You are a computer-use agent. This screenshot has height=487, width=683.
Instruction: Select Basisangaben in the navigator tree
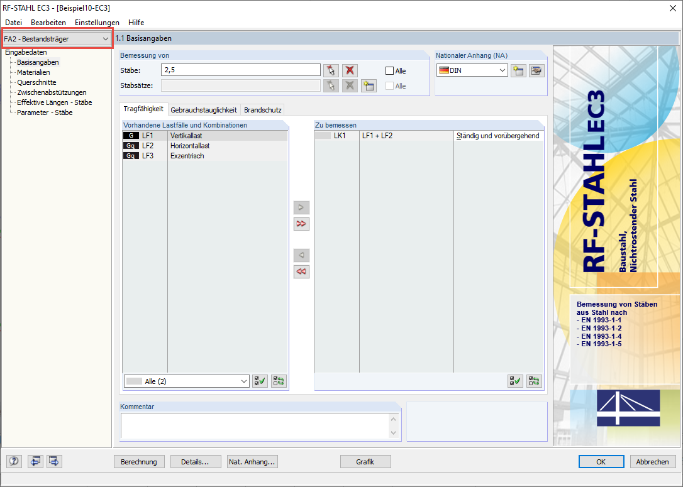pos(38,62)
